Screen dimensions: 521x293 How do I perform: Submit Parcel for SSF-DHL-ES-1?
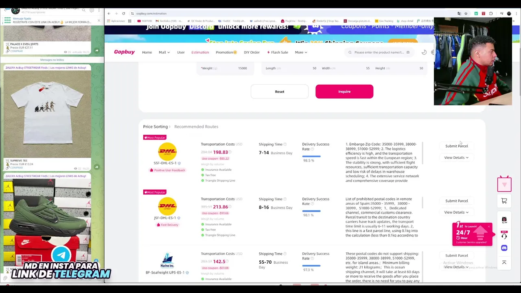point(456,146)
